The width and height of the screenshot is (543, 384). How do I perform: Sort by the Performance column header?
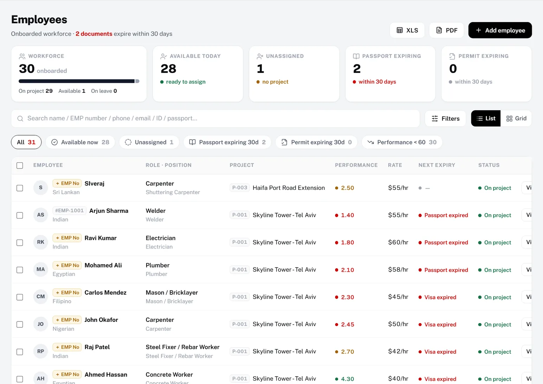coord(356,165)
